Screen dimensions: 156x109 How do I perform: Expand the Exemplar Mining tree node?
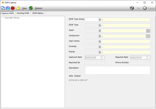pyautogui.click(x=3, y=18)
